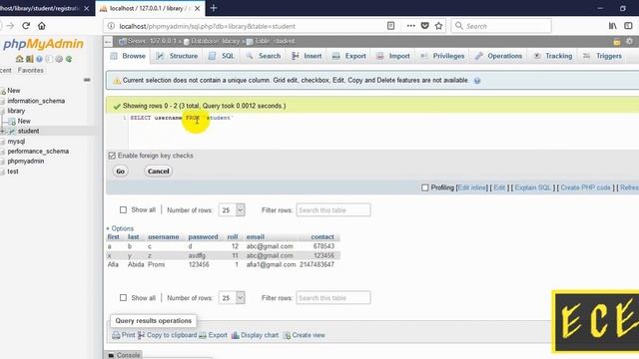Click the lock icon in the phpMyAdmin top bar
The image size is (639, 359).
click(x=617, y=42)
